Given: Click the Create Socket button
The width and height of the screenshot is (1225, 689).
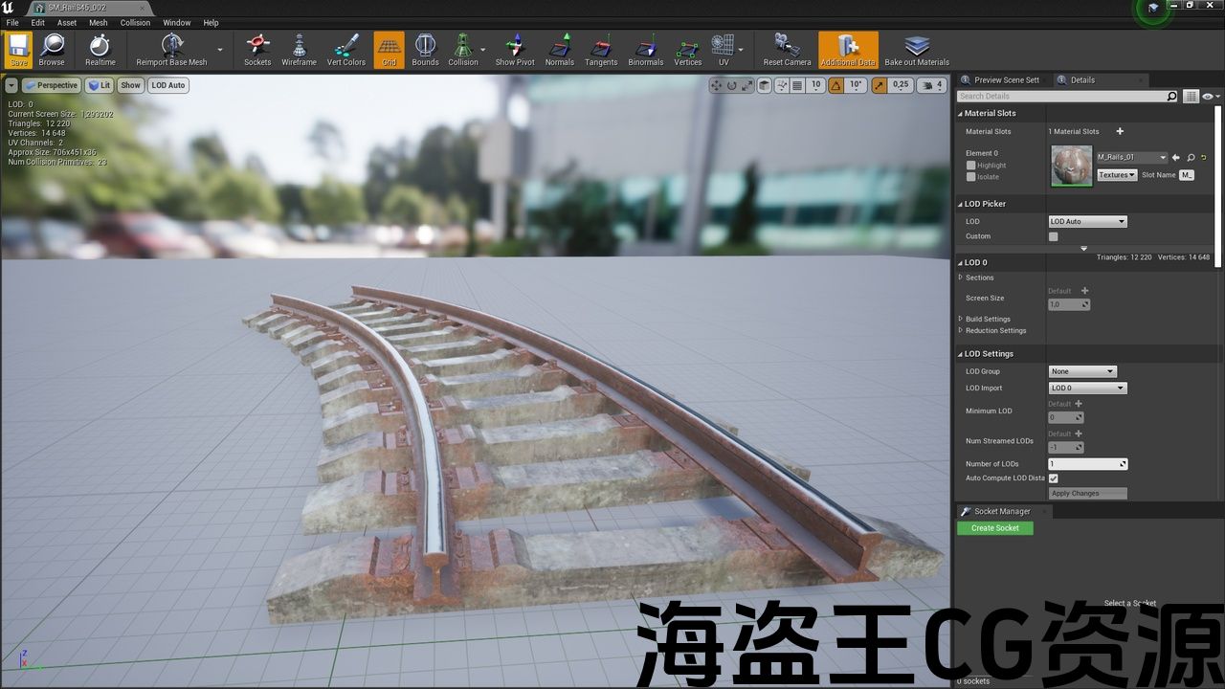Looking at the screenshot, I should pos(994,528).
